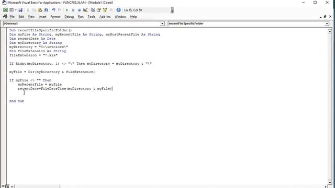Minimize the inner code window
Screen dimensions: 335x188
point(320,17)
